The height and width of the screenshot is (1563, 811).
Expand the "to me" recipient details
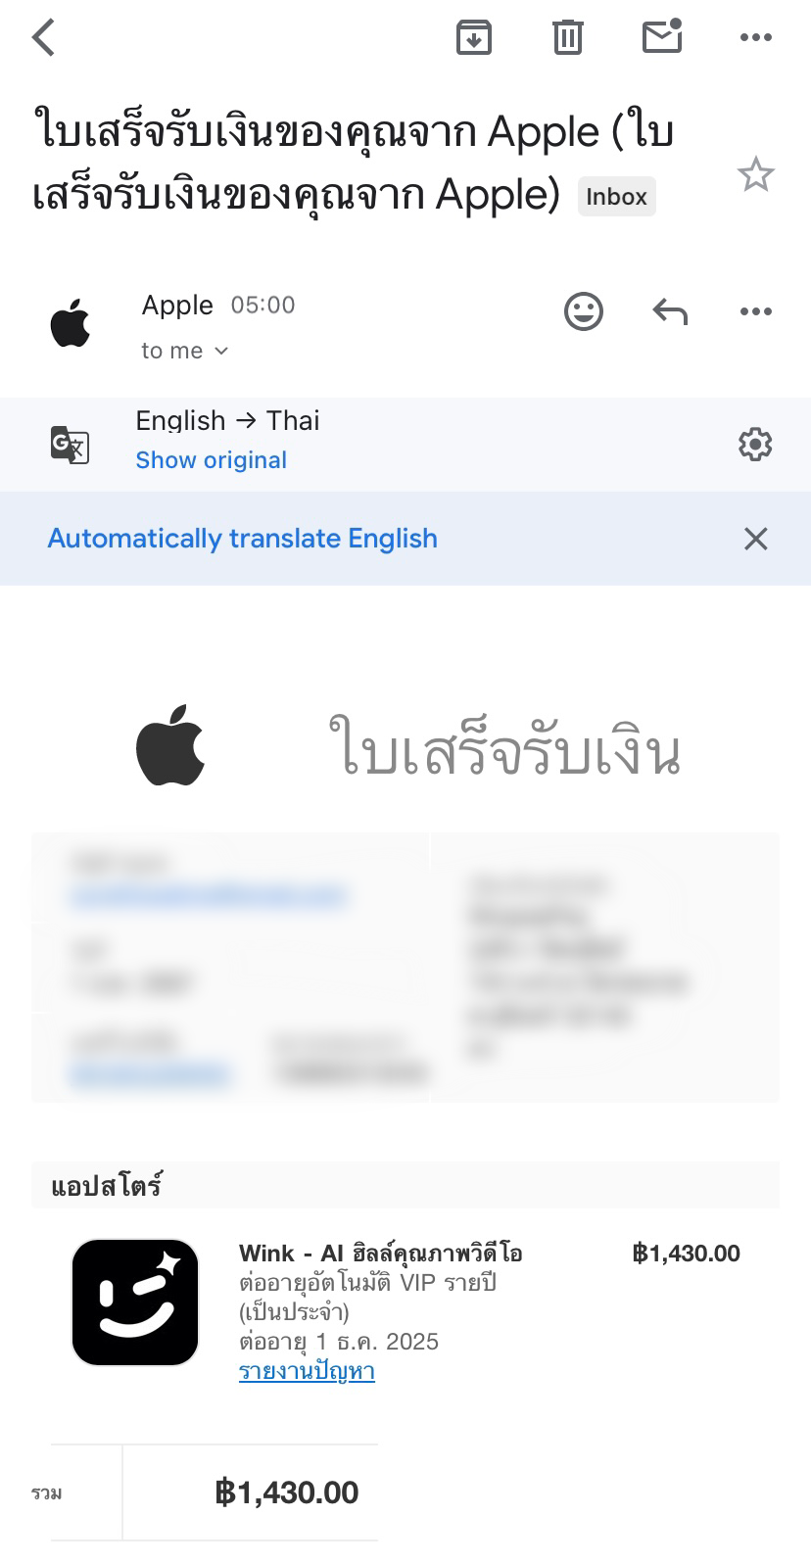click(x=184, y=351)
